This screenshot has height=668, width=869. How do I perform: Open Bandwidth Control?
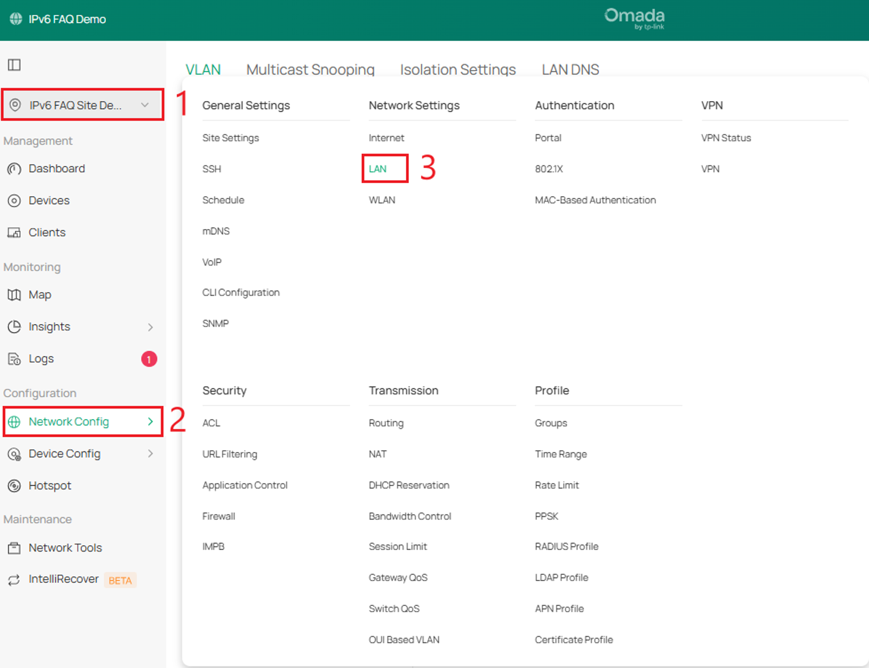(x=409, y=516)
